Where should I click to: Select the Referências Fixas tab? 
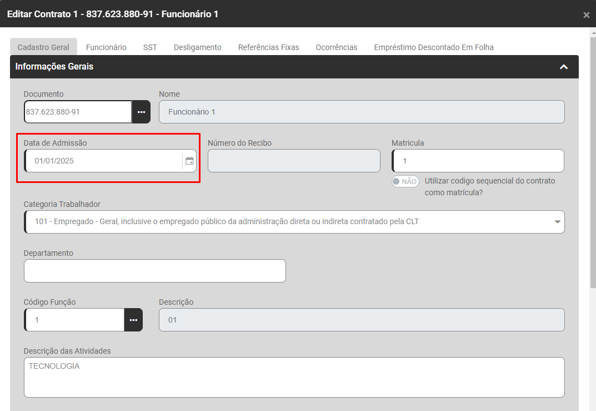[x=268, y=47]
